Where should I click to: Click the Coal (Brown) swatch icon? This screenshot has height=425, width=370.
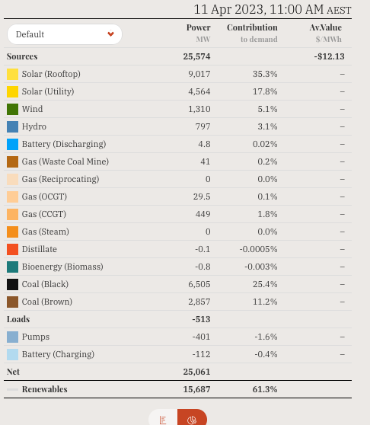[12, 302]
